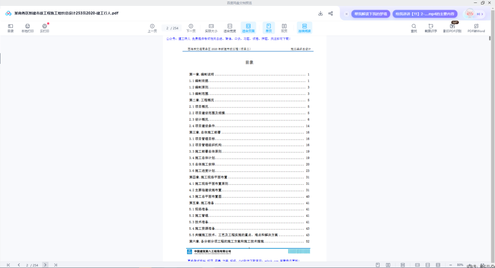Click the 帮我解读下我的梦境 suggestion button
The width and height of the screenshot is (495, 268).
coord(371,14)
